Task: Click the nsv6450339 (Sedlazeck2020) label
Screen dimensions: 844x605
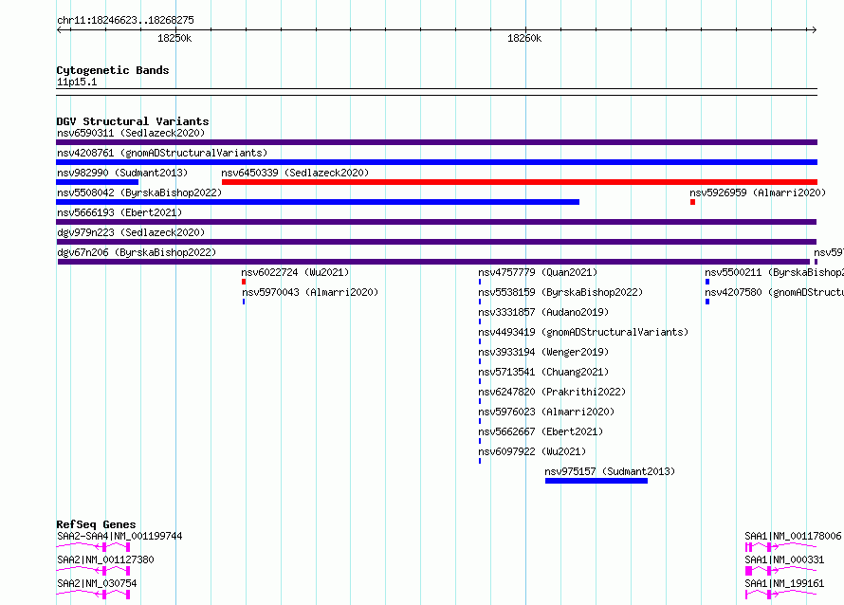Action: (295, 173)
